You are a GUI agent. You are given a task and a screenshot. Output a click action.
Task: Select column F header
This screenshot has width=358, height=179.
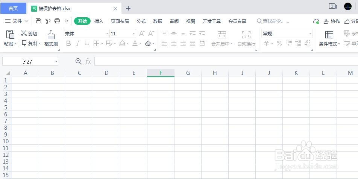(x=161, y=73)
